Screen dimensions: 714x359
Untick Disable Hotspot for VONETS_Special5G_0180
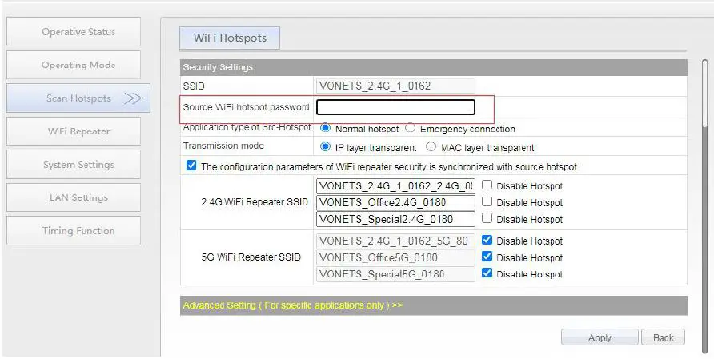pyautogui.click(x=487, y=273)
